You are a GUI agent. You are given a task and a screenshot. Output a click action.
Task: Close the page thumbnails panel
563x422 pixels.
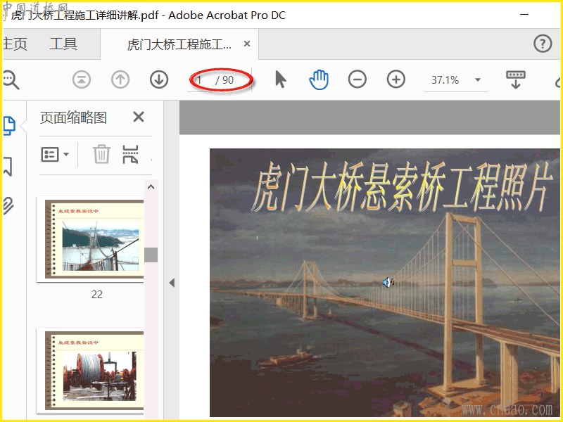(139, 117)
